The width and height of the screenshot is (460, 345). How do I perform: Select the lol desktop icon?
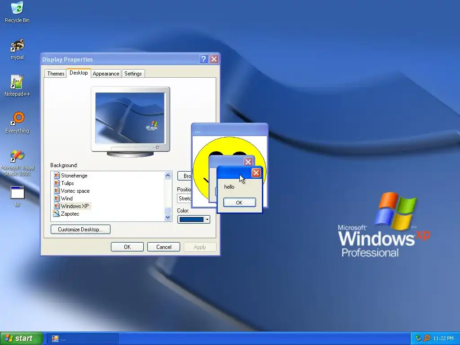click(18, 196)
